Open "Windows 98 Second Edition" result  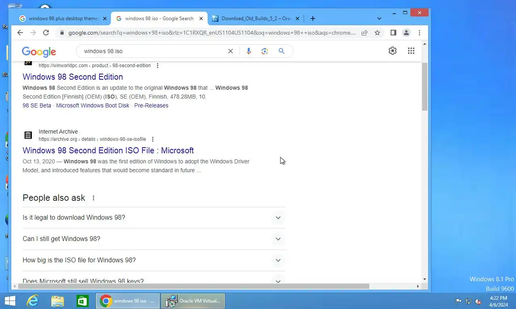tap(73, 77)
